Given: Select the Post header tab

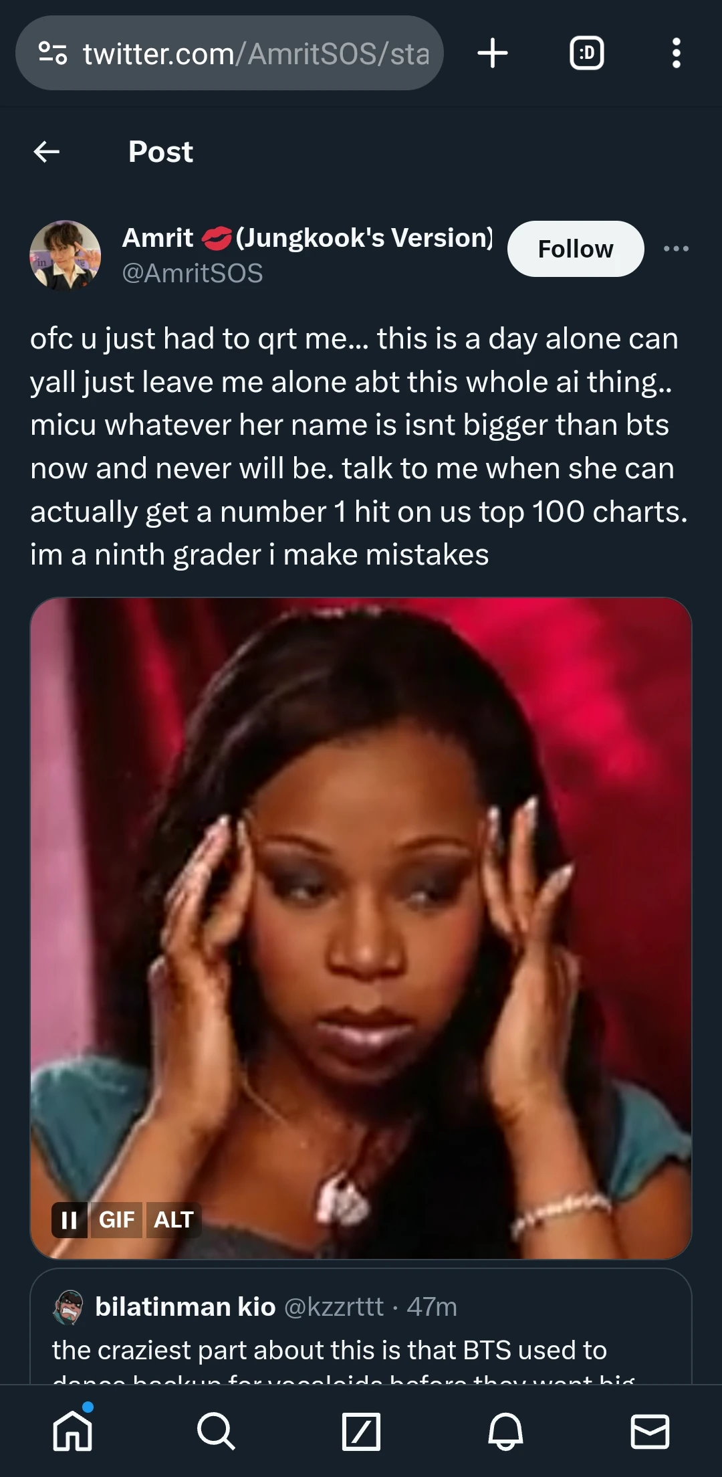Looking at the screenshot, I should pyautogui.click(x=160, y=152).
